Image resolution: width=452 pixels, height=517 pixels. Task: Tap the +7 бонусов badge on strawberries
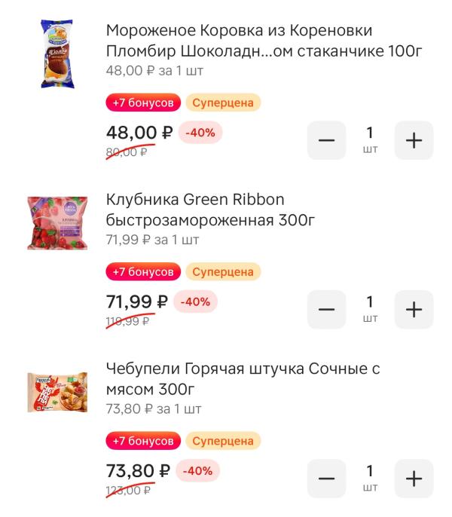[143, 271]
